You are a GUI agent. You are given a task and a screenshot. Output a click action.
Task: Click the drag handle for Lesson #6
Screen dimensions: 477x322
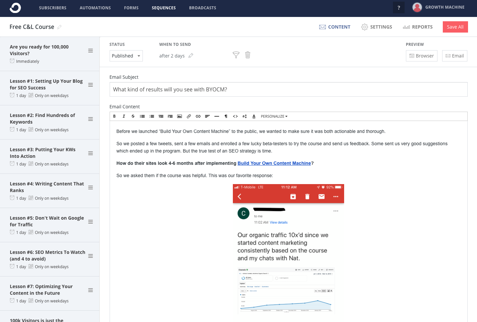[x=90, y=256]
